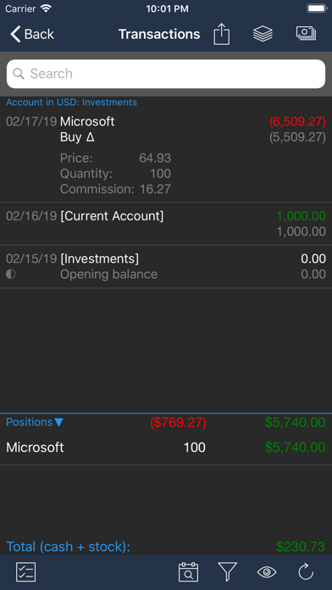This screenshot has width=332, height=590.
Task: Toggle the eye visibility icon
Action: [x=267, y=572]
